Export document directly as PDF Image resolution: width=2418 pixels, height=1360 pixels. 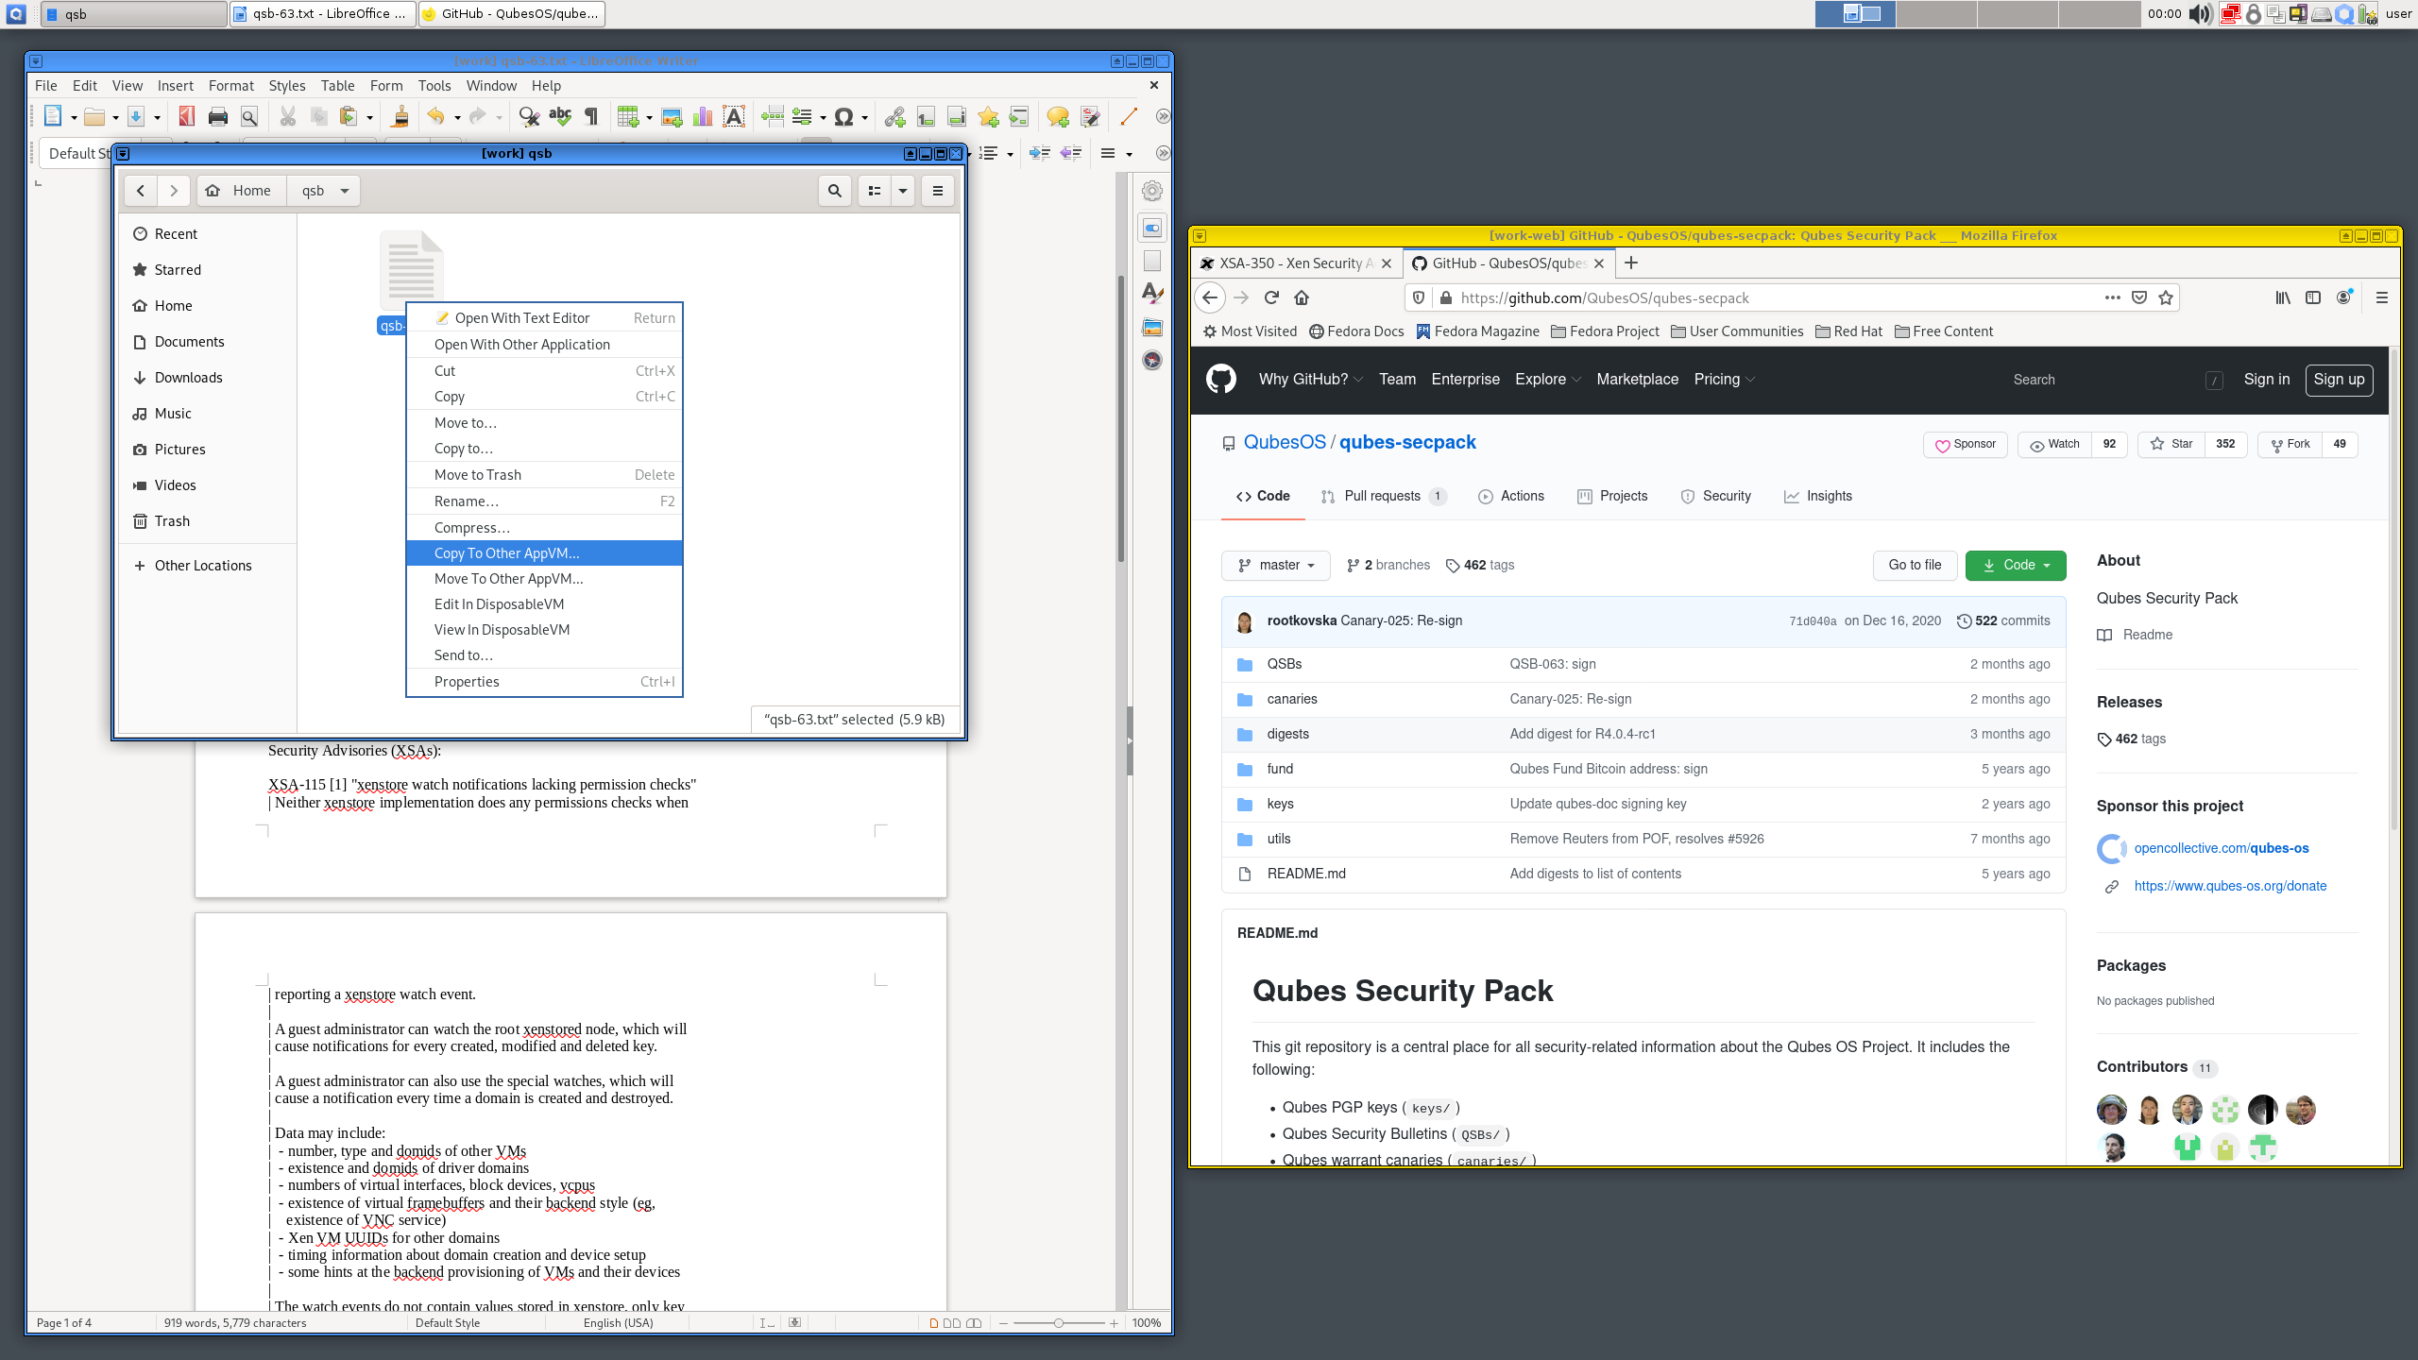[x=186, y=117]
